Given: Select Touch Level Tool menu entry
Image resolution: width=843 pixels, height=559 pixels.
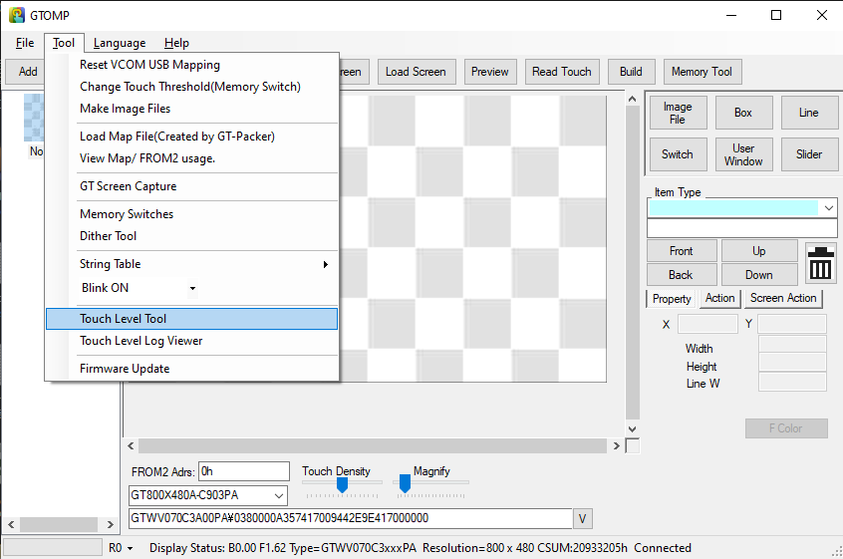Looking at the screenshot, I should point(191,319).
